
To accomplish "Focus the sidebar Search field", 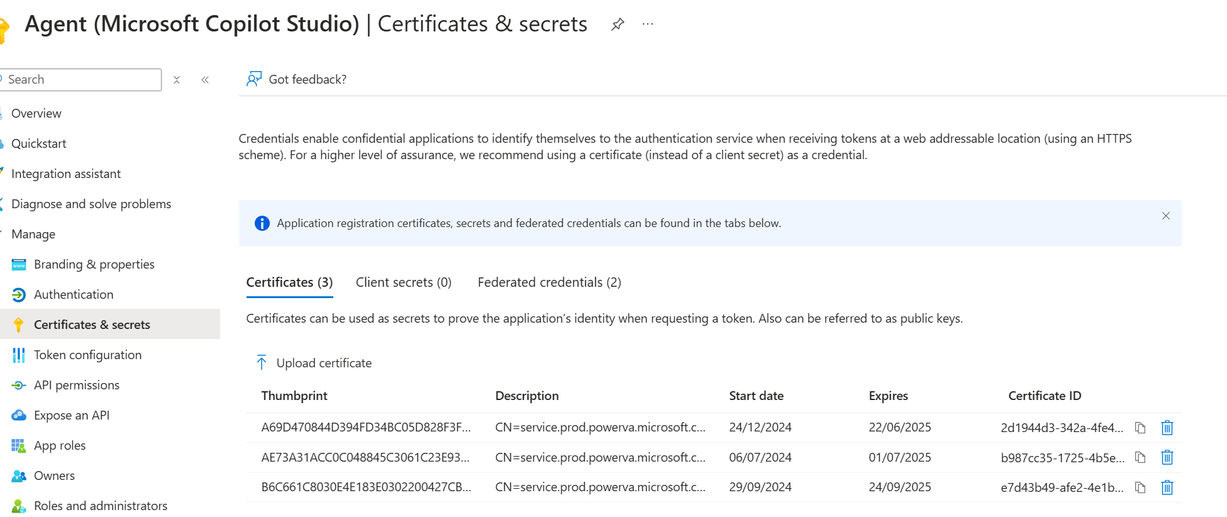I will (81, 80).
